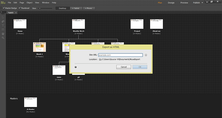This screenshot has height=118, width=222.
Task: Open the View menu
Action: tap(37, 2)
